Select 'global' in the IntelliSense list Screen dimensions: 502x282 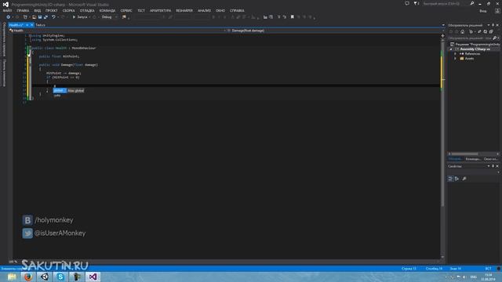(60, 91)
